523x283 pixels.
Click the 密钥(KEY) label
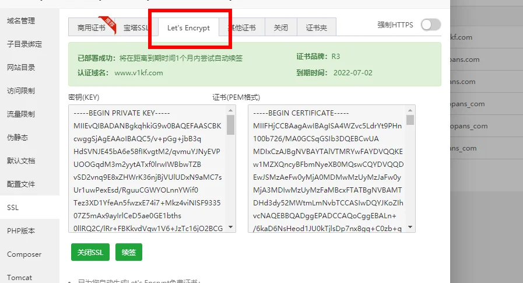pos(84,97)
